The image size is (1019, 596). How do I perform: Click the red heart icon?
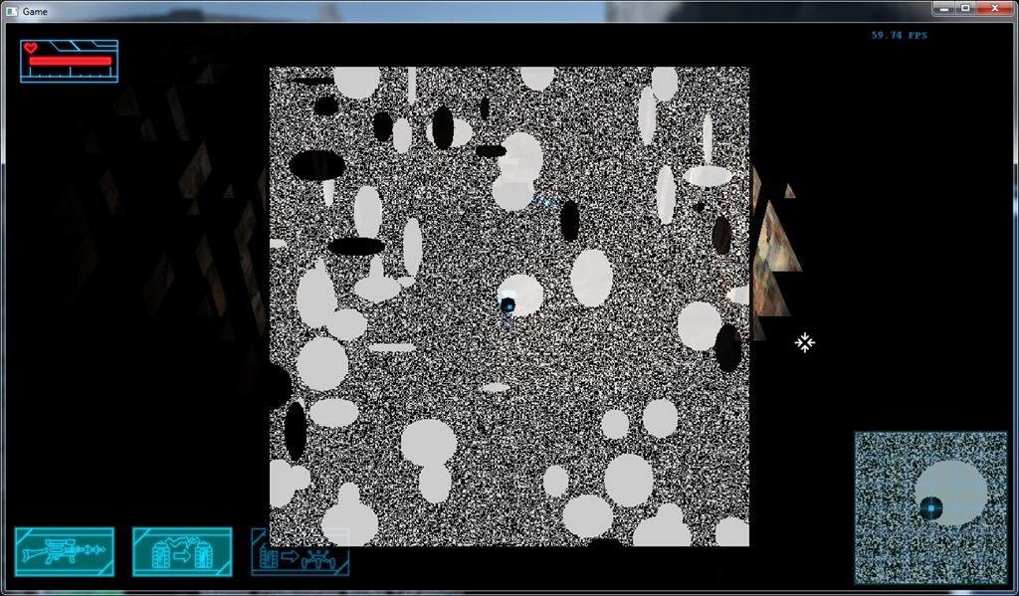[31, 48]
